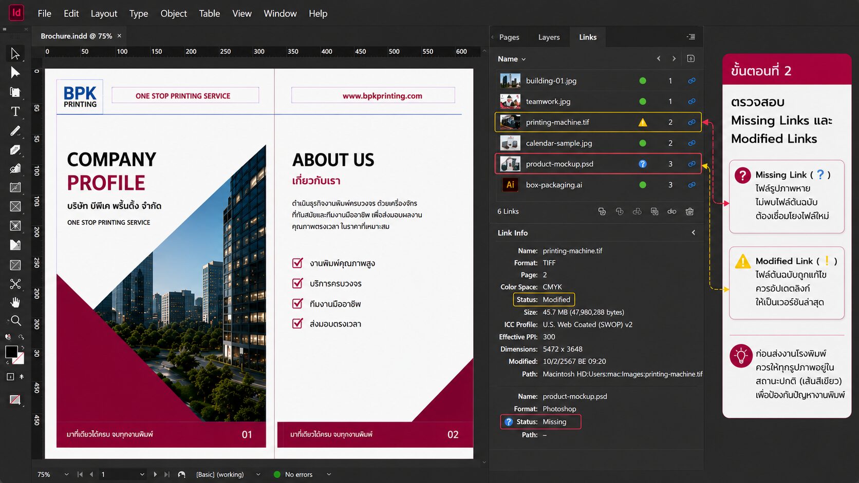This screenshot has height=483, width=859.
Task: Open the page number dropdown arrow
Action: tap(142, 474)
